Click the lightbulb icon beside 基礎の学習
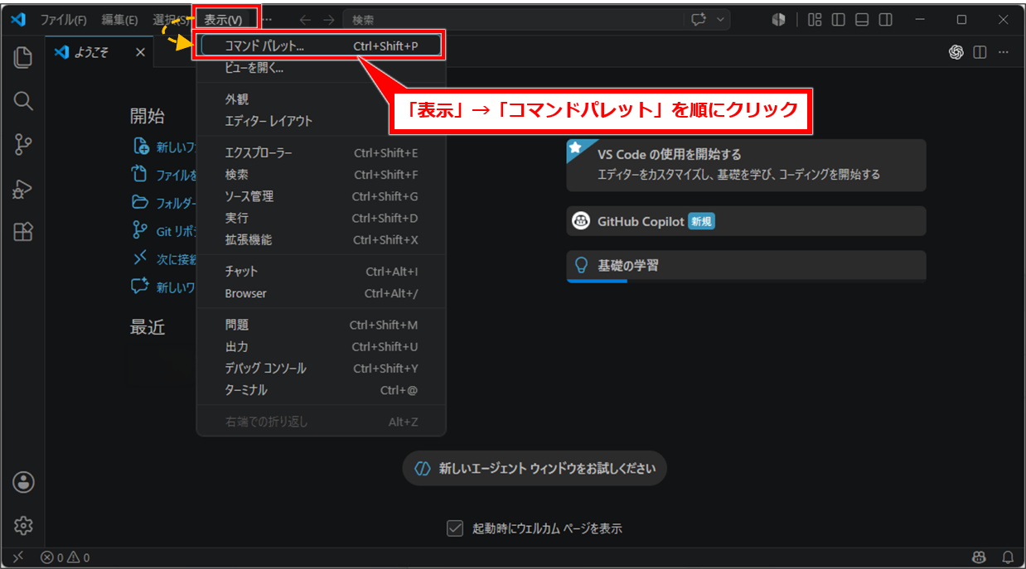The image size is (1026, 569). [582, 265]
